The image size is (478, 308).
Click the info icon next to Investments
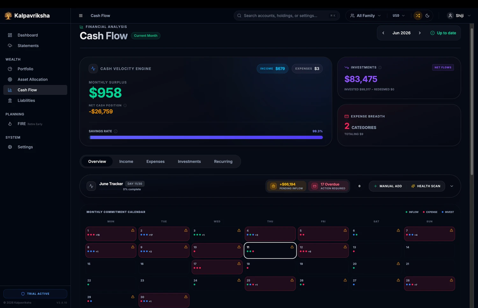pos(380,68)
